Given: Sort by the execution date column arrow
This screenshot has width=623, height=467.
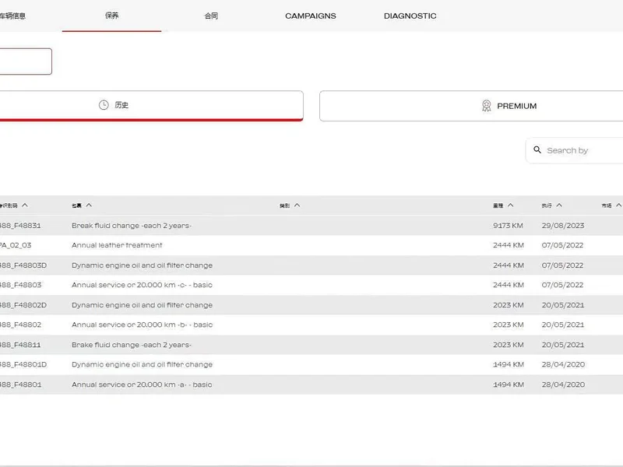Looking at the screenshot, I should click(559, 205).
